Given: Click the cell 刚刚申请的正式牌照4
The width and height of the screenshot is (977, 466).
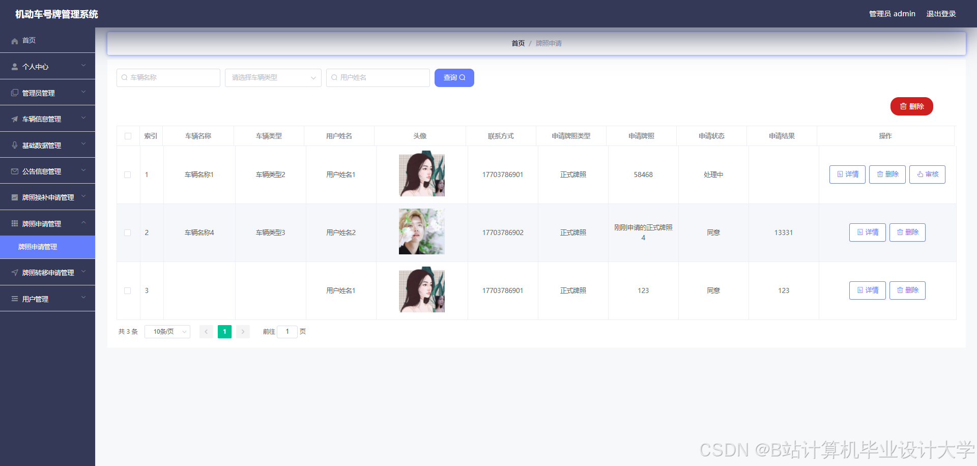Looking at the screenshot, I should coord(643,232).
